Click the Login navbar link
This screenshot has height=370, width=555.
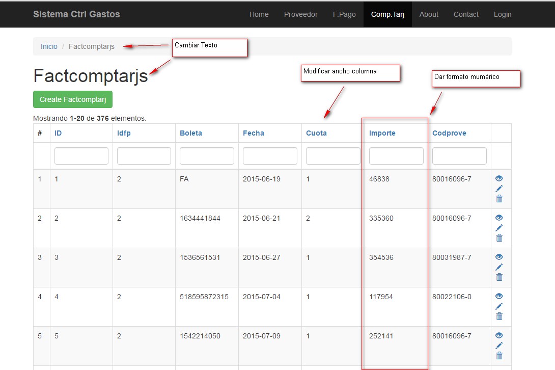coord(502,14)
